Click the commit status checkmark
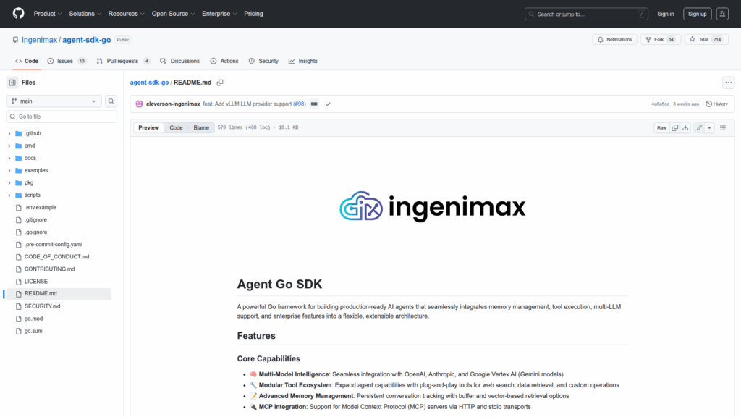 (328, 104)
